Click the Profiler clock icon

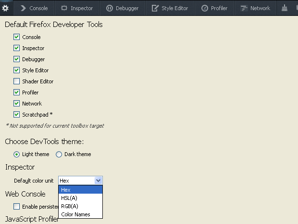click(x=205, y=8)
